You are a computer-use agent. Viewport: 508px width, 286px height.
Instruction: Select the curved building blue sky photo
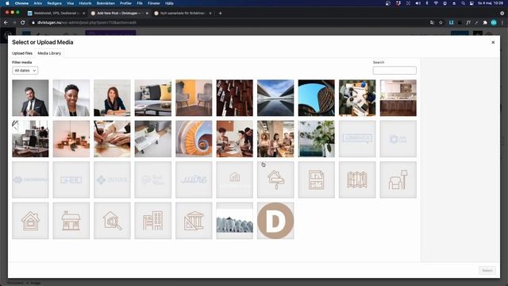pos(316,98)
